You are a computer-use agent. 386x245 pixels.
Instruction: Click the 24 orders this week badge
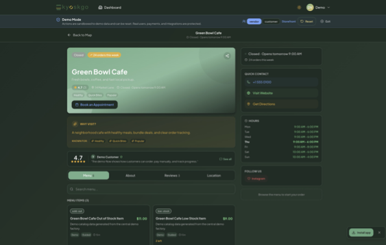[104, 55]
